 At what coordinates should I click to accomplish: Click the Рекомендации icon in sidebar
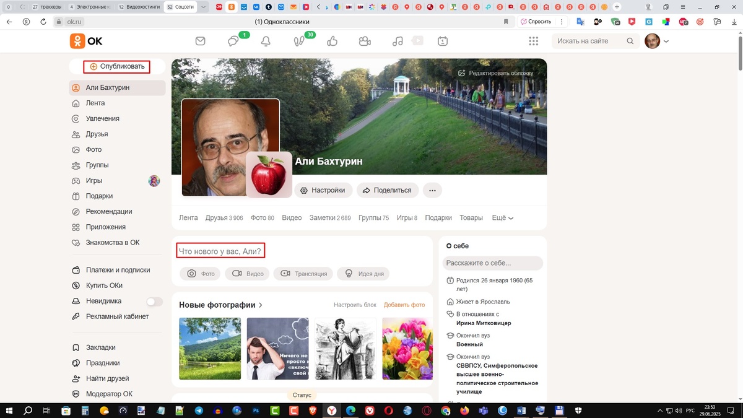coord(76,212)
